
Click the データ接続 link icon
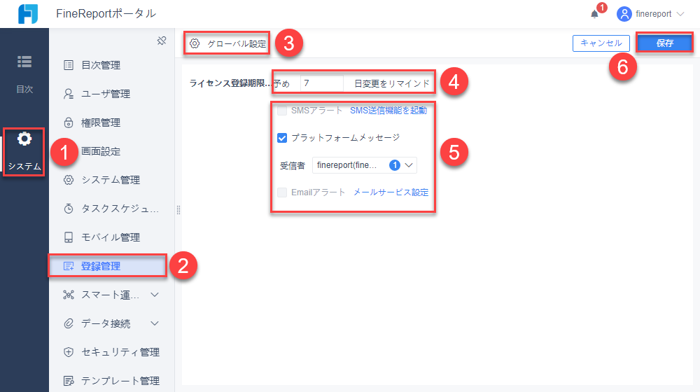click(69, 323)
